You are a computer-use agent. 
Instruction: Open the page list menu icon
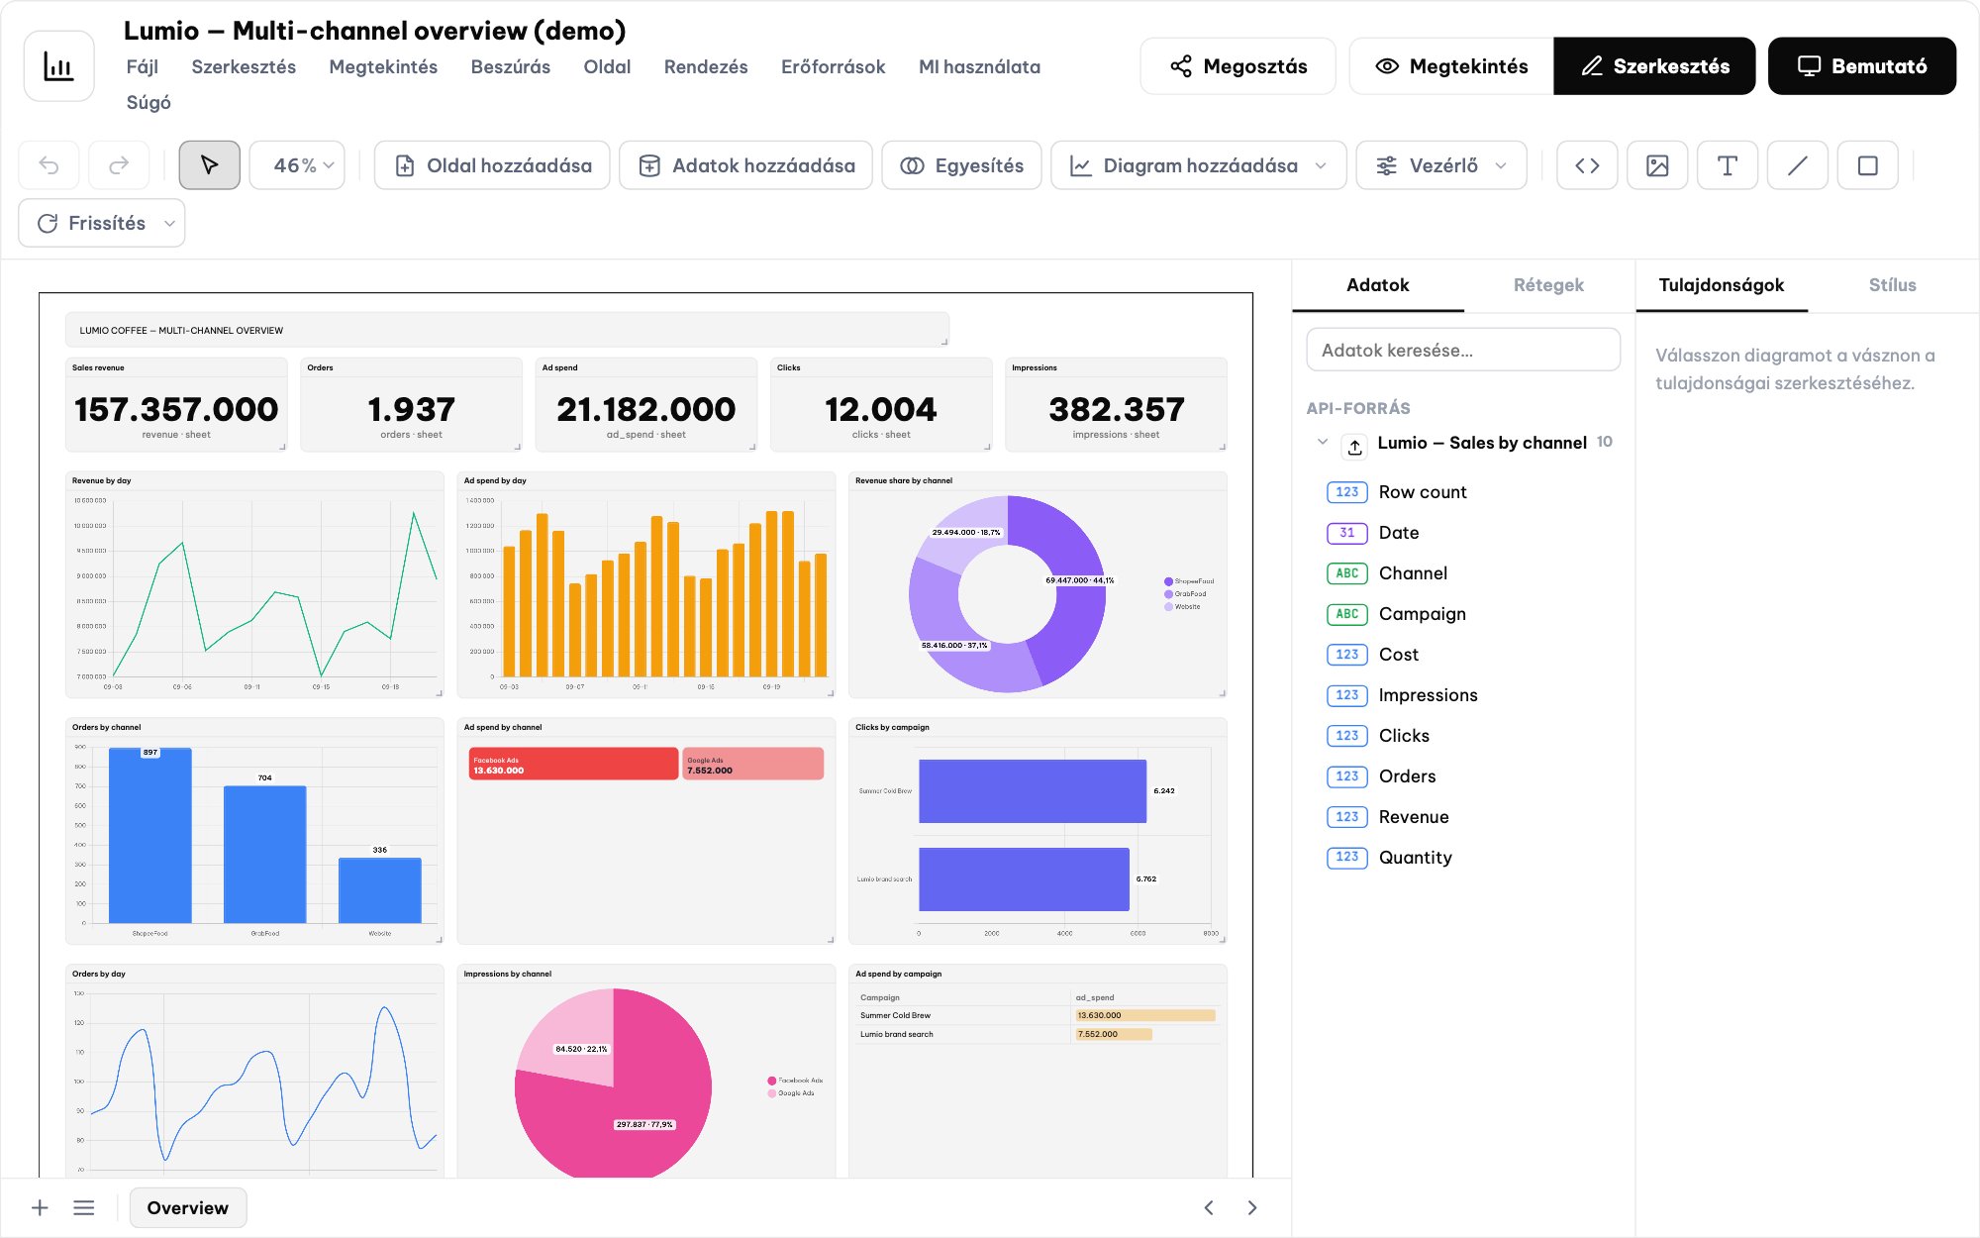pos(84,1207)
